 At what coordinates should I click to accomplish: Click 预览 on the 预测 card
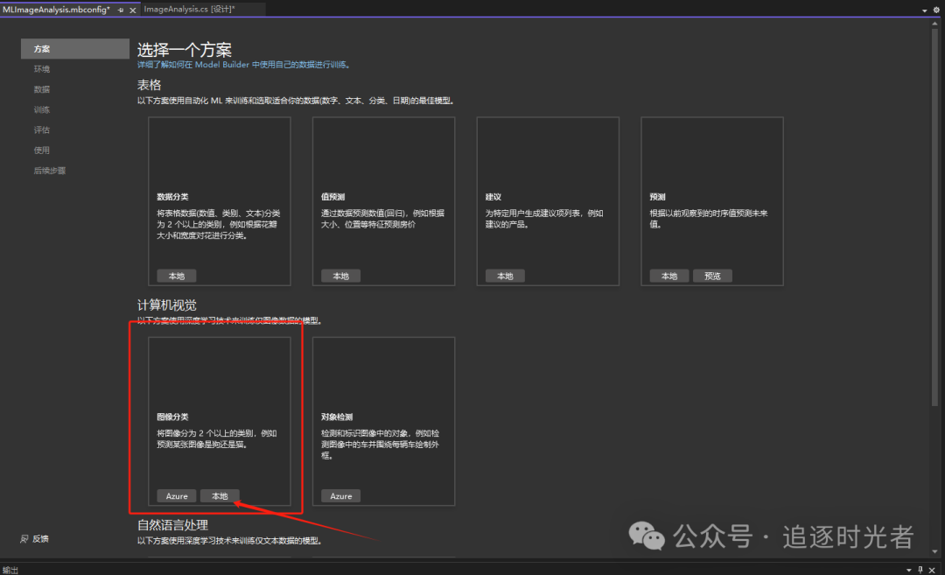[712, 276]
